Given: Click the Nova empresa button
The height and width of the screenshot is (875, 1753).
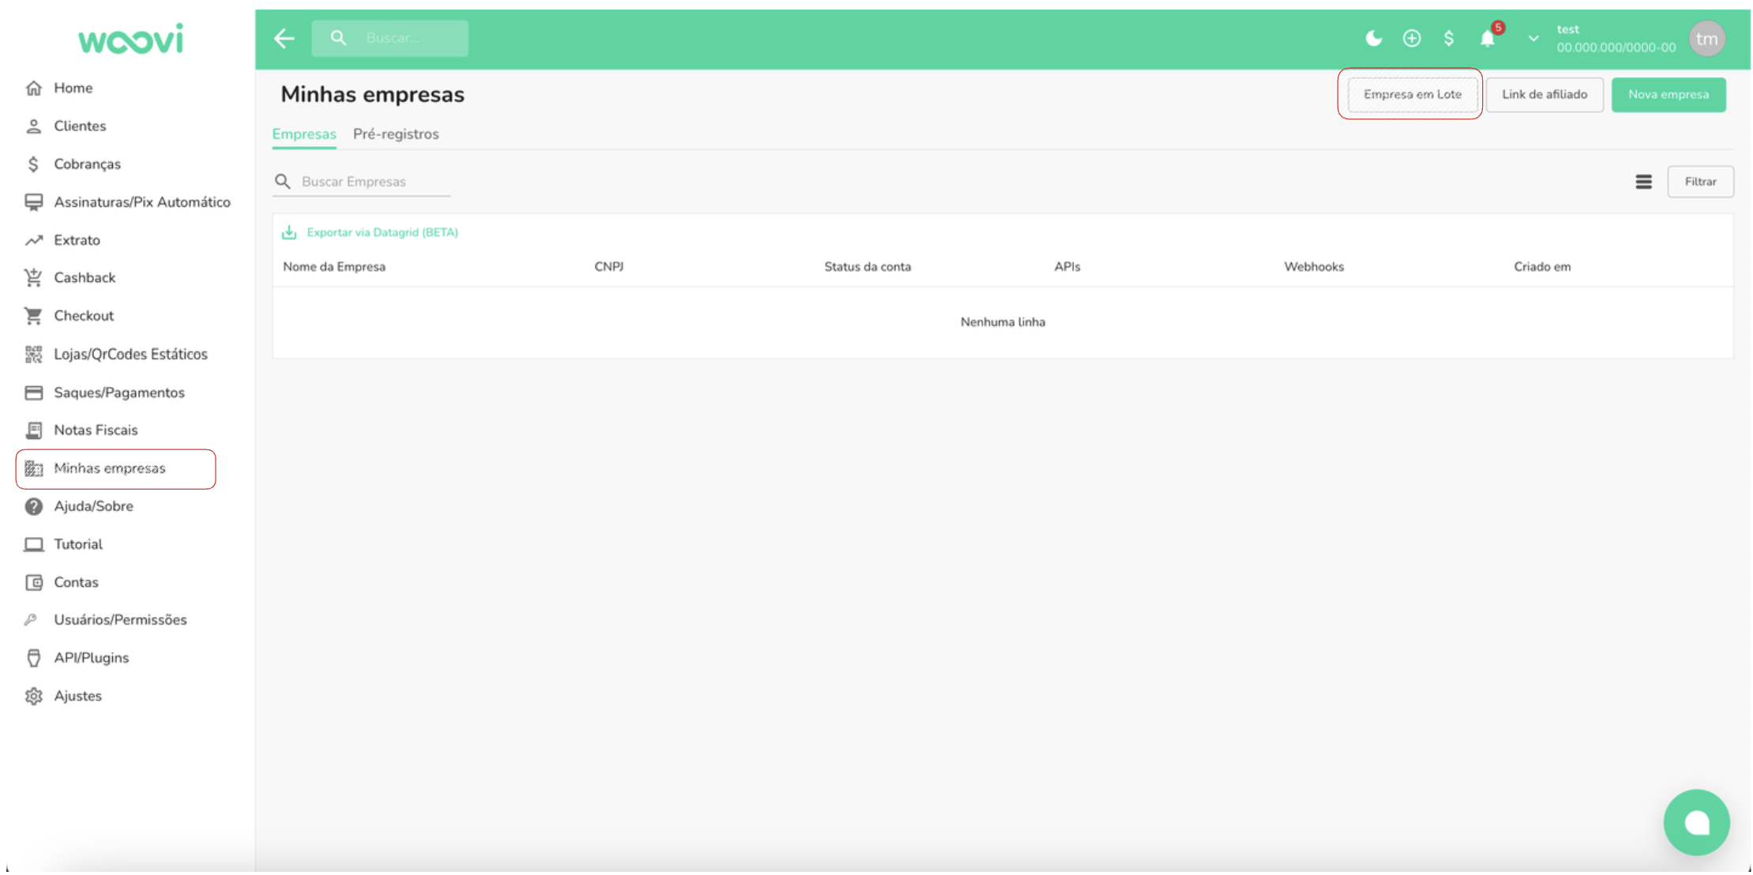Looking at the screenshot, I should point(1668,95).
